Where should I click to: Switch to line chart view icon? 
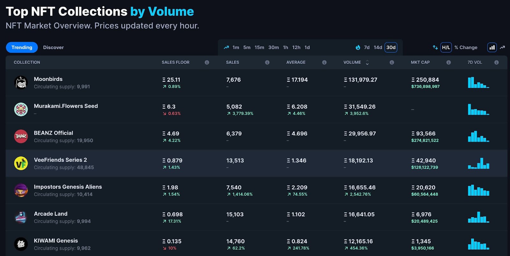click(x=502, y=48)
